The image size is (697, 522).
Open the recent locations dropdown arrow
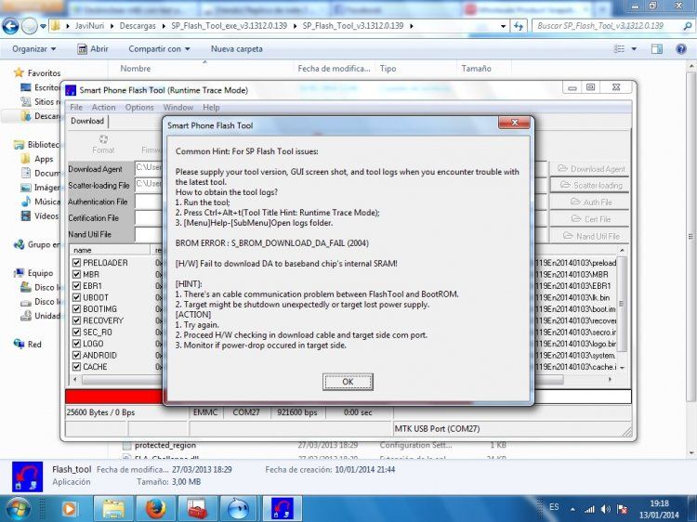(43, 26)
